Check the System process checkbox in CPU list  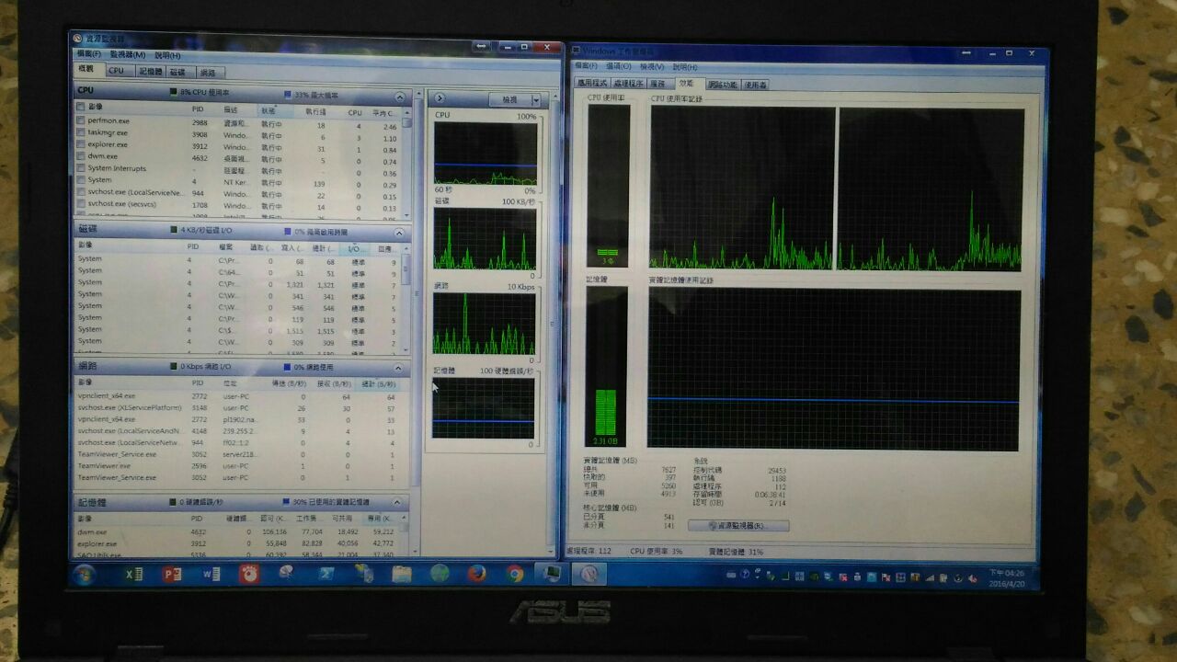coord(81,180)
